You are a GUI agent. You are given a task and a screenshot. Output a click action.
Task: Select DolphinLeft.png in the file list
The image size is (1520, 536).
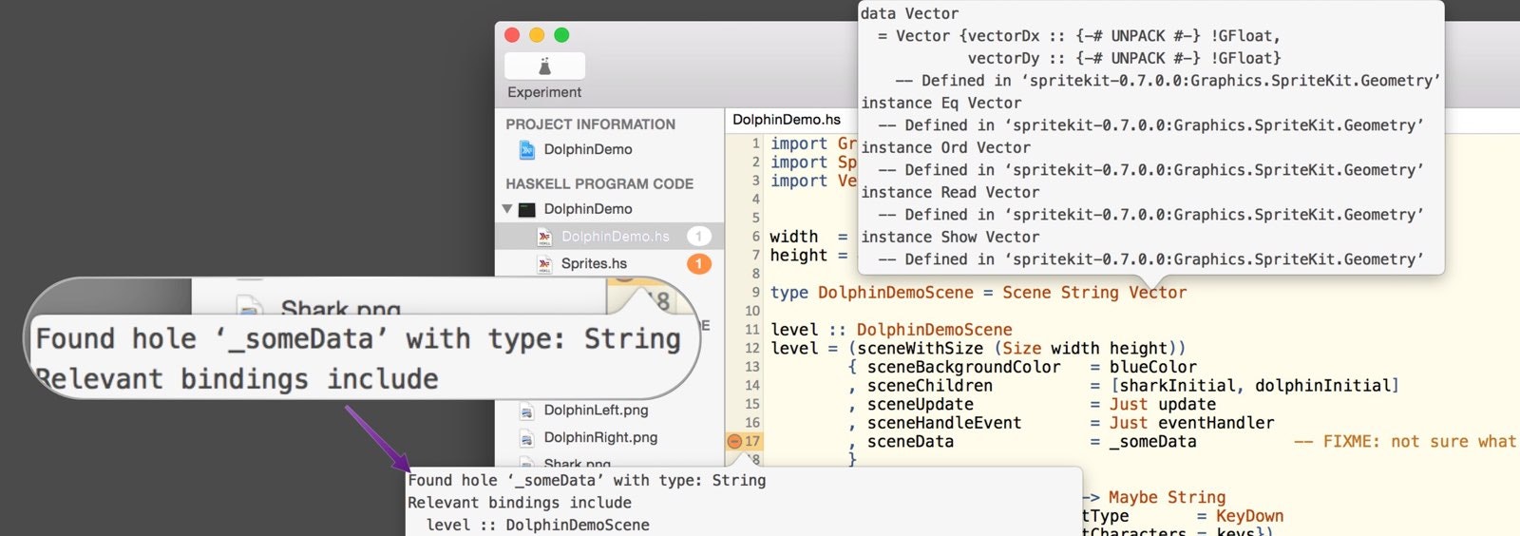click(x=596, y=410)
